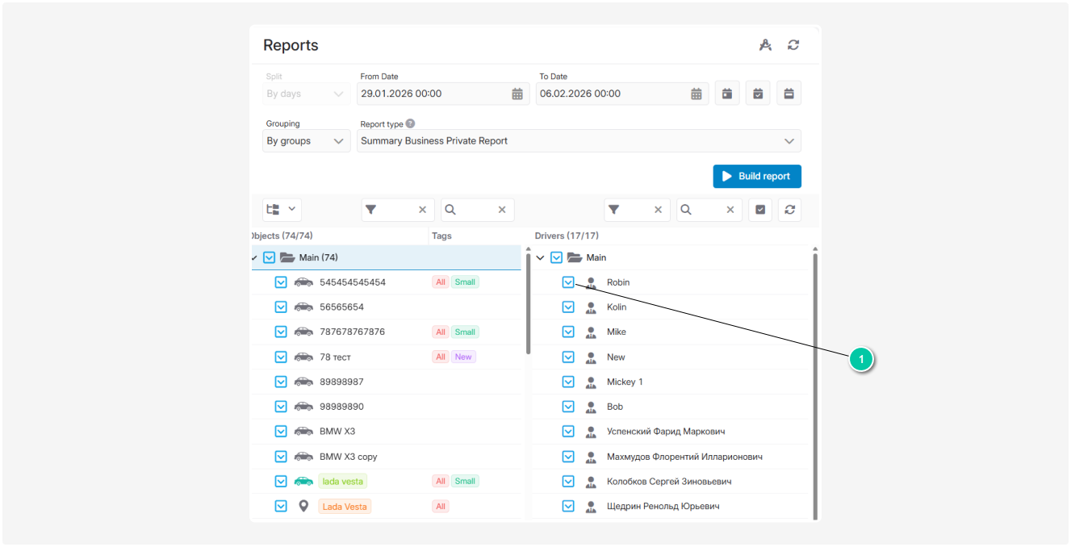1071x547 pixels.
Task: Uncheck the BMW X3 object
Action: [x=281, y=431]
